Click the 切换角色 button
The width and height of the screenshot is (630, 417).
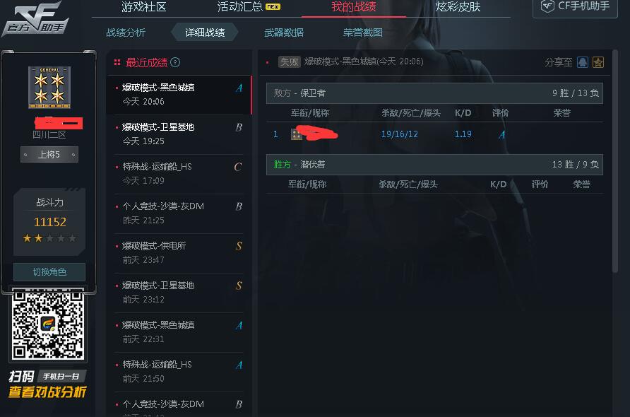point(49,272)
